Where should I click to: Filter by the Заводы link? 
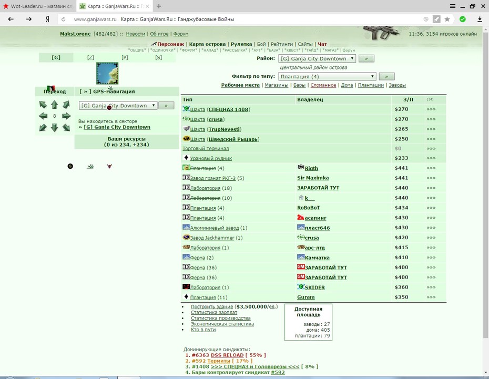click(398, 85)
